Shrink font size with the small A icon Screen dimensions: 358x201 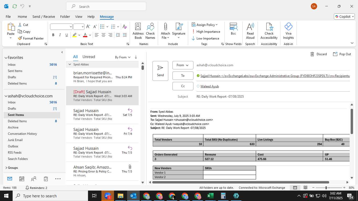point(95,27)
